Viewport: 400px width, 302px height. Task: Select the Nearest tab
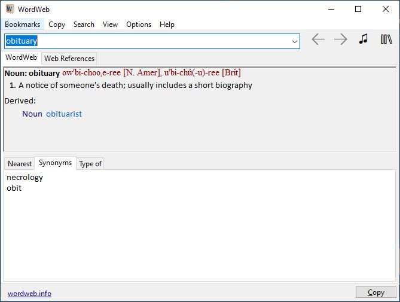pos(20,164)
